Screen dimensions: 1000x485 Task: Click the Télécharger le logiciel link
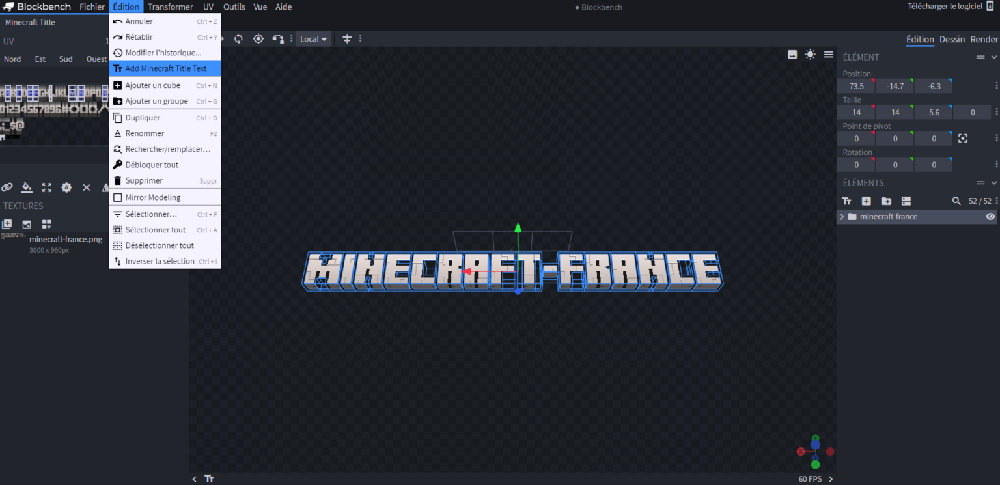[x=945, y=5]
